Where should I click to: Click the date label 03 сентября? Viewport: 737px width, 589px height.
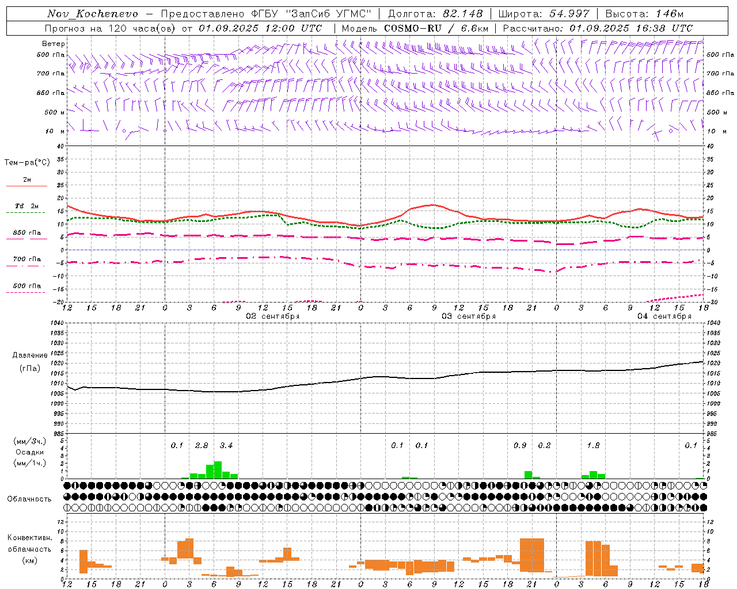point(469,316)
